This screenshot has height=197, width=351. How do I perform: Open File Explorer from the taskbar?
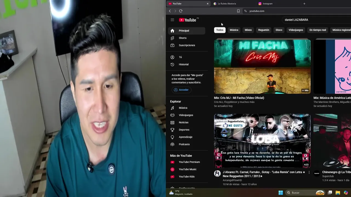338,193
